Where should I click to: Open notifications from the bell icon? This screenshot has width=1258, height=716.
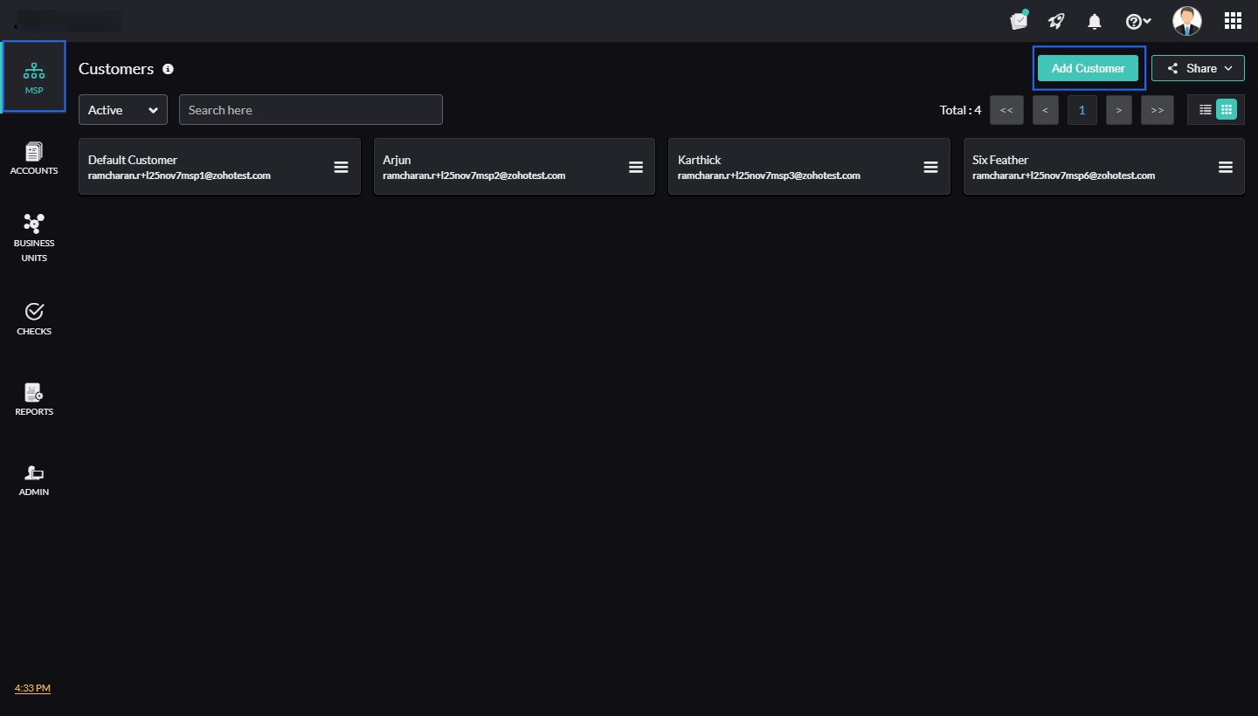click(1094, 20)
